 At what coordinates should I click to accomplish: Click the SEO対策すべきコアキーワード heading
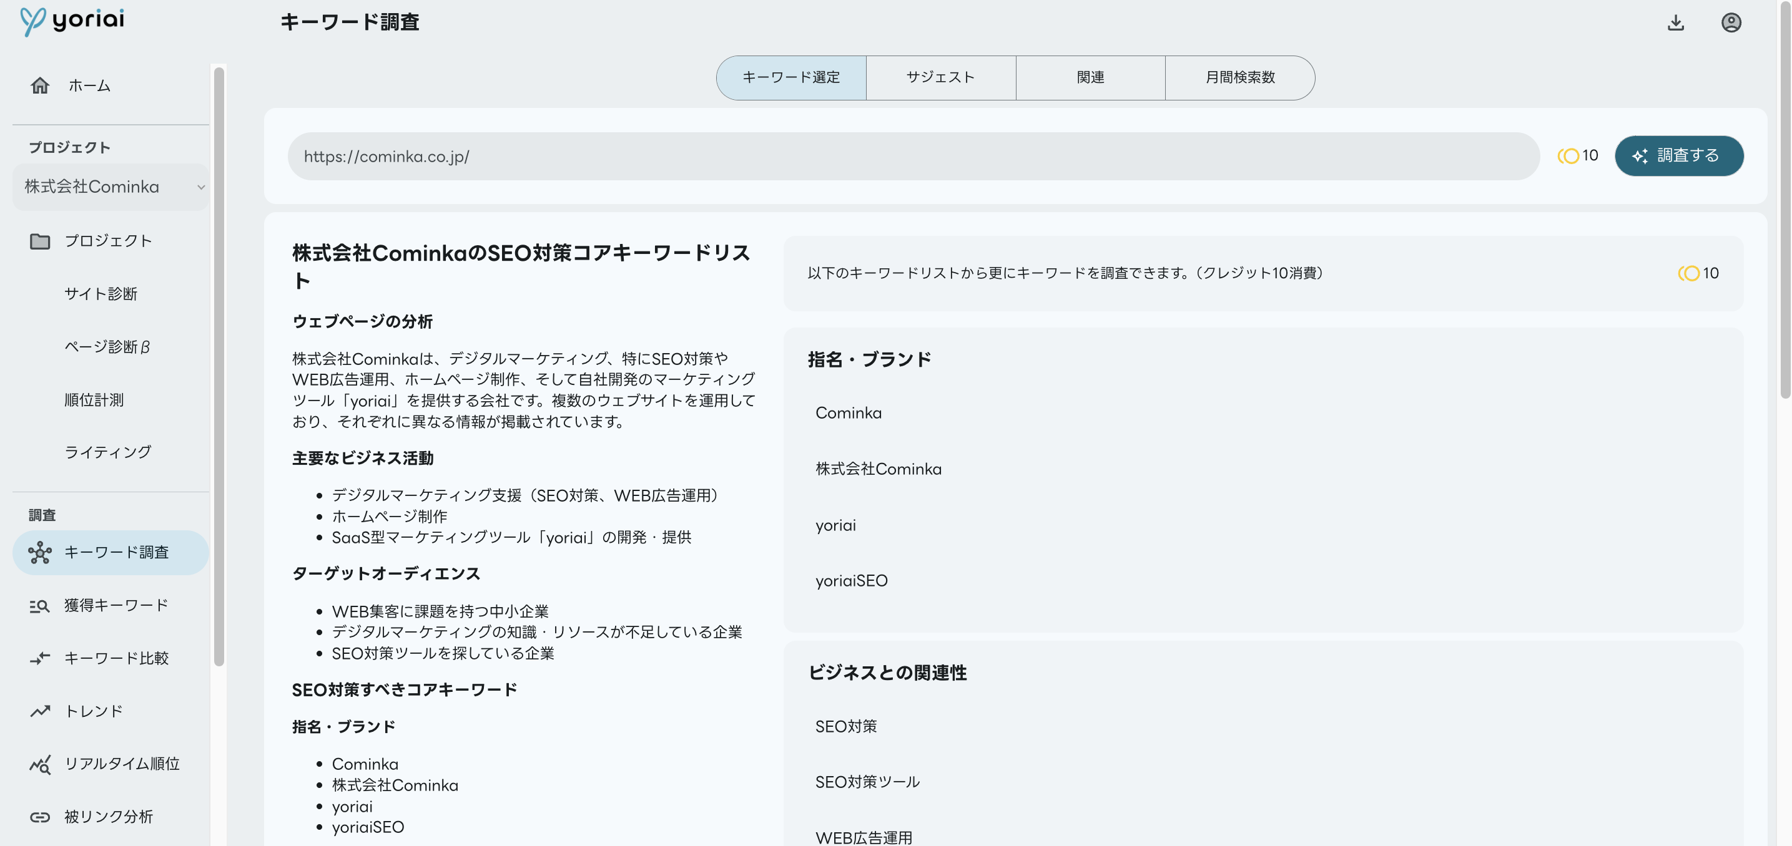(x=404, y=689)
